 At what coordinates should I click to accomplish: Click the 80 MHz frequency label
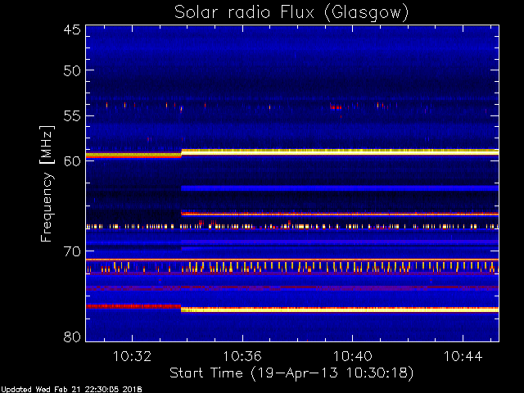pyautogui.click(x=72, y=337)
